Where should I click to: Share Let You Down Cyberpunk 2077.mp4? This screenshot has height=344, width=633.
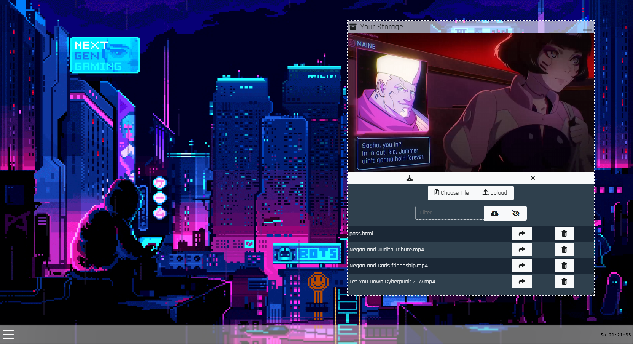pos(522,282)
